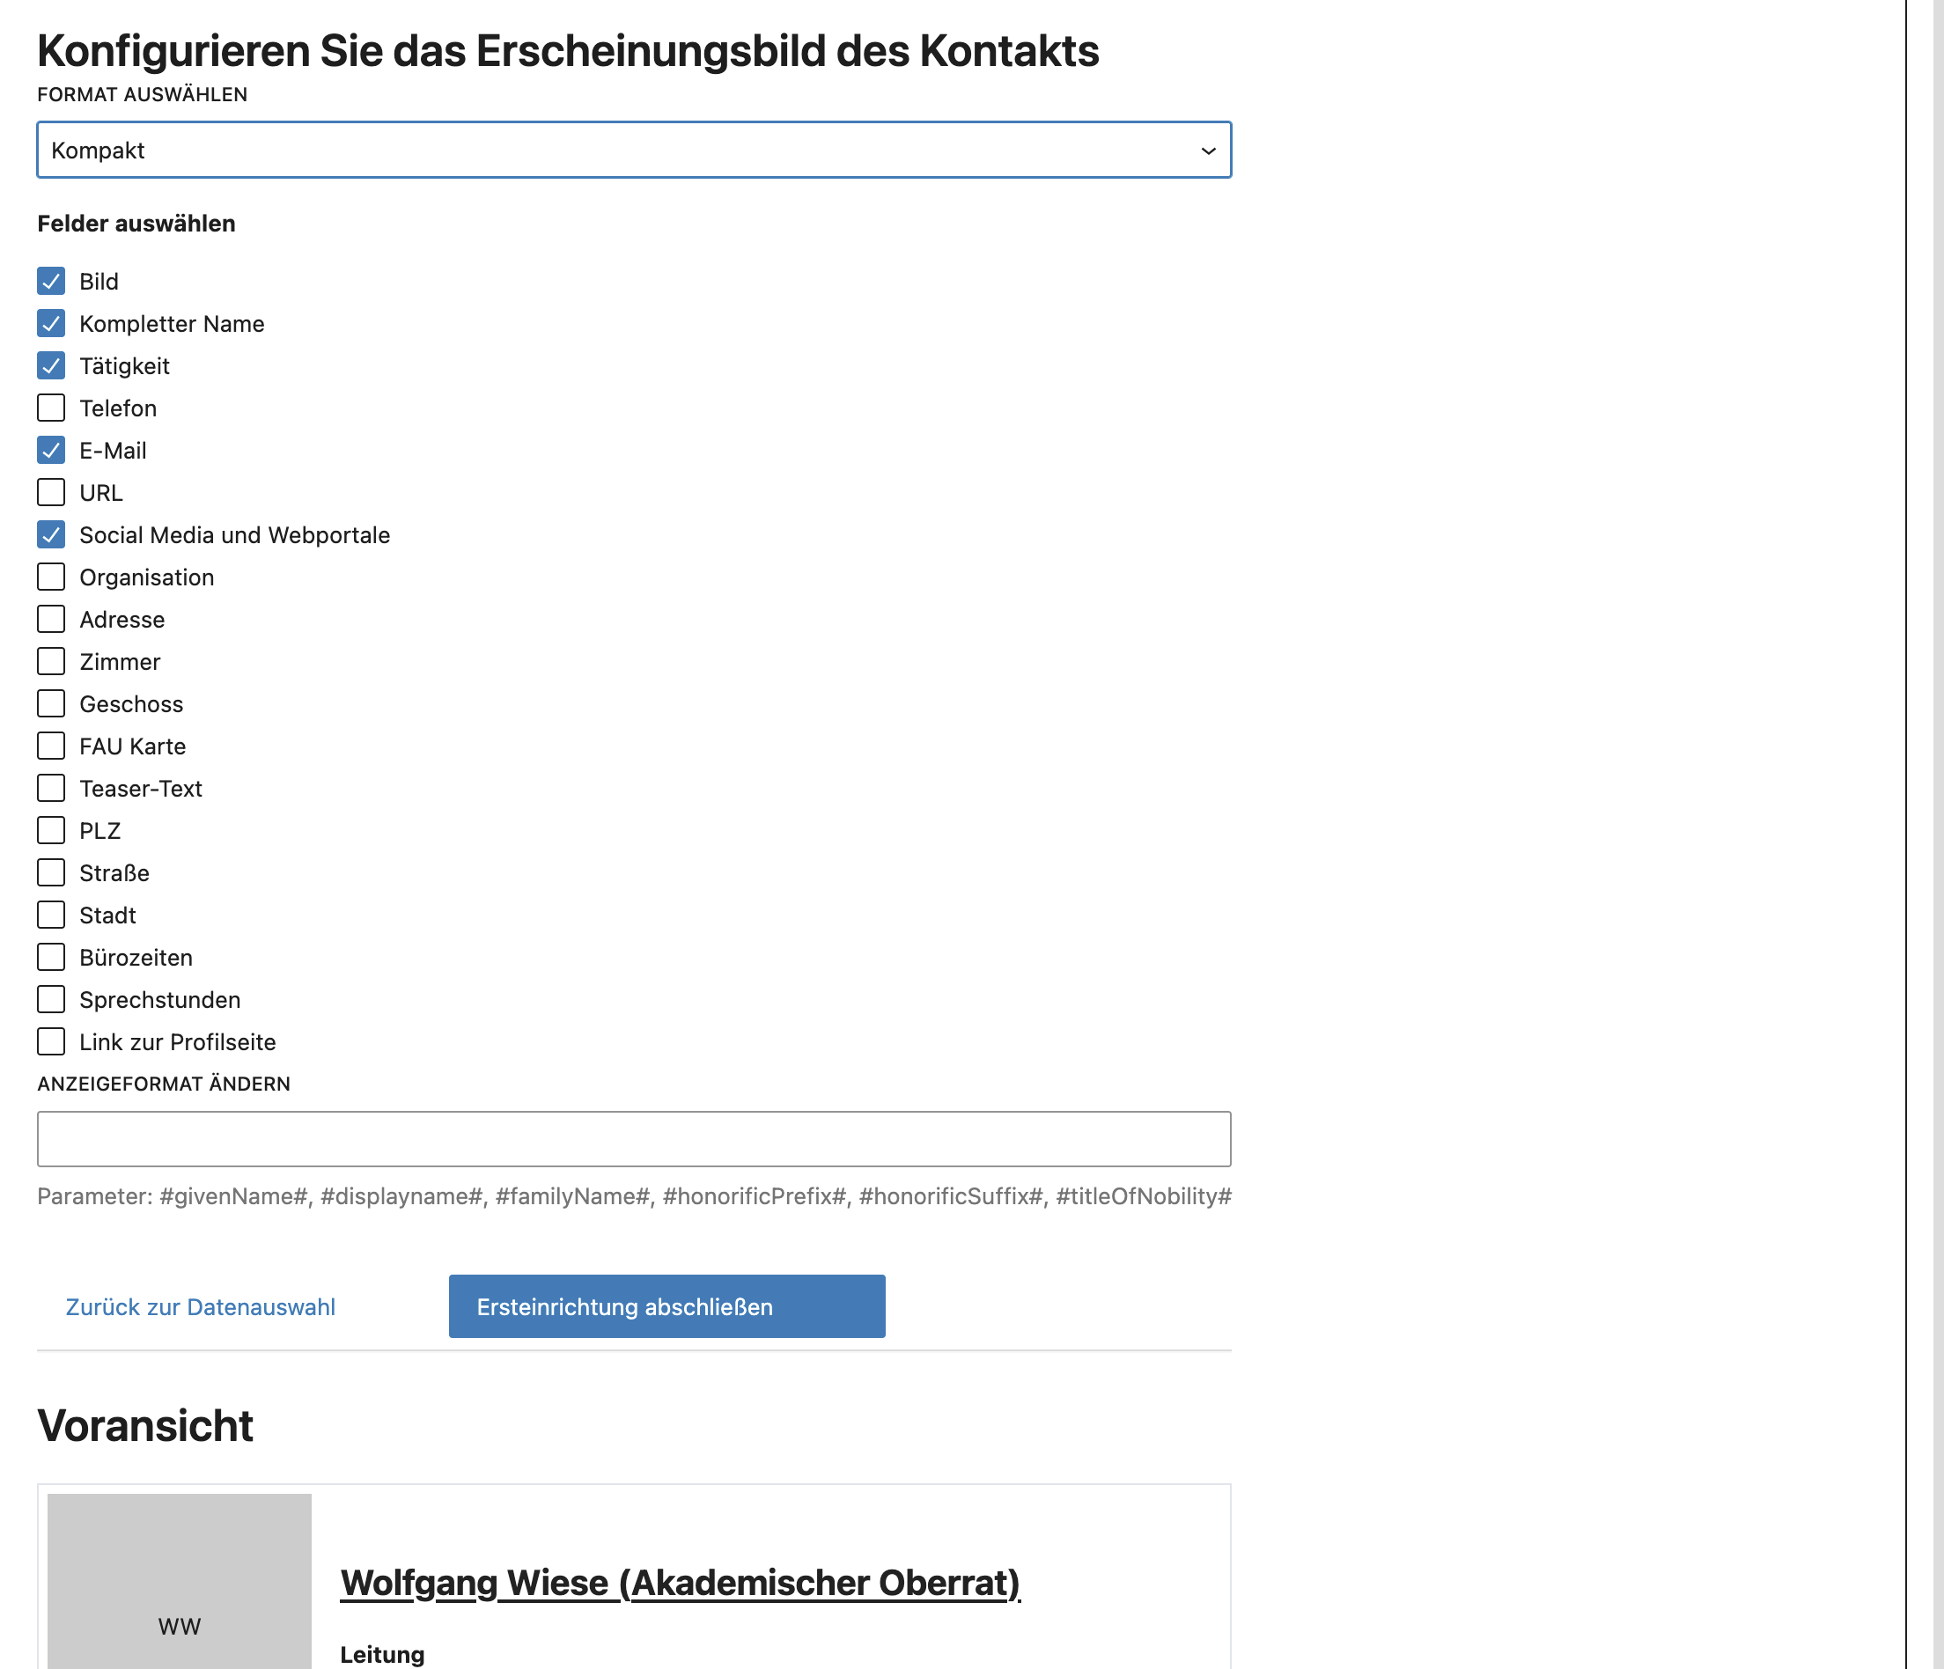Go back via Zurück zur Datenauswahl

[x=200, y=1307]
